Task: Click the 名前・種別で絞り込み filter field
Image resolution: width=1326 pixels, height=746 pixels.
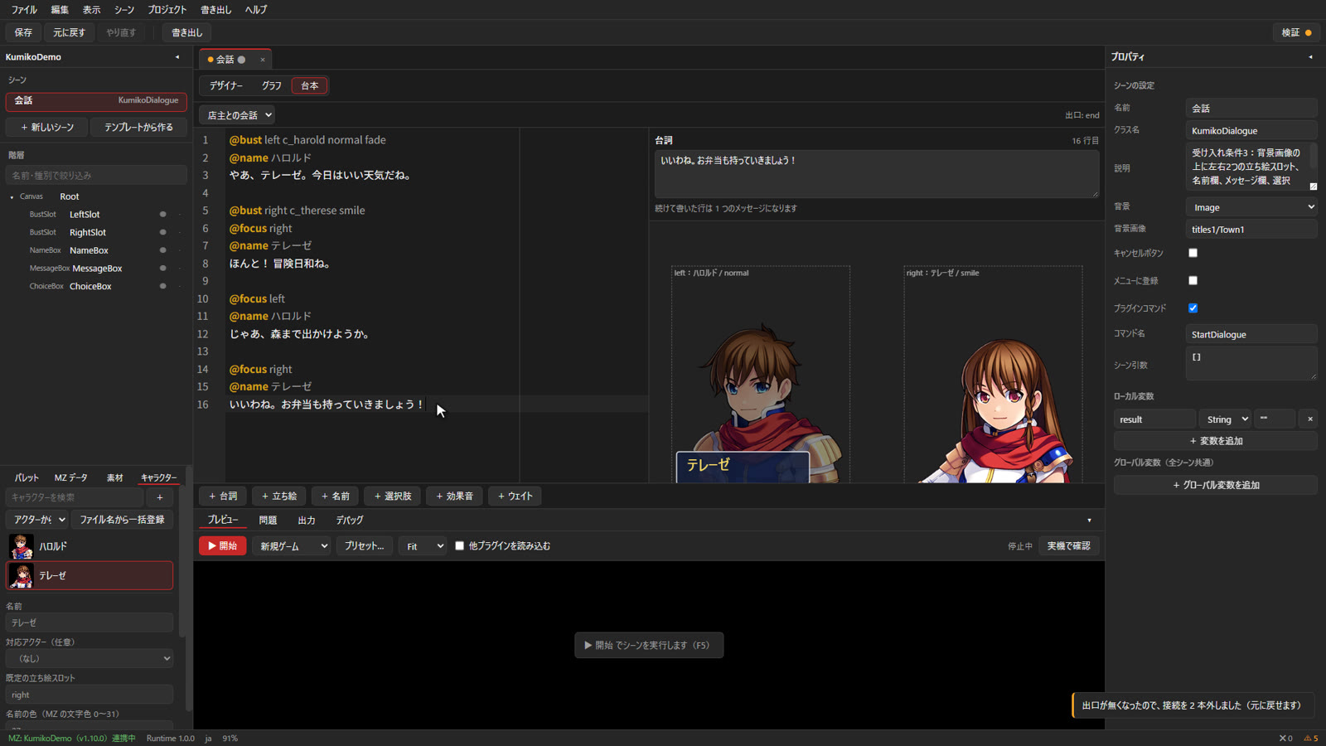Action: click(x=96, y=176)
